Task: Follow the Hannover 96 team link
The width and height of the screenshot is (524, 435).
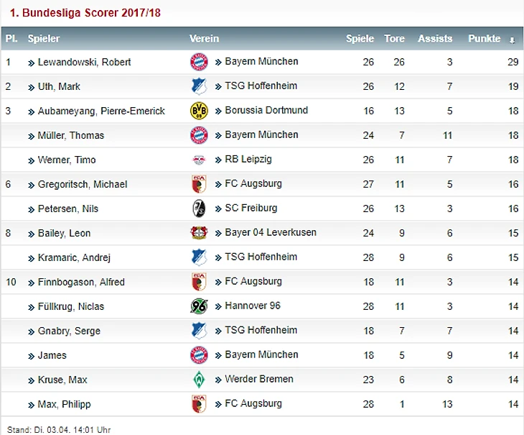Action: [253, 306]
